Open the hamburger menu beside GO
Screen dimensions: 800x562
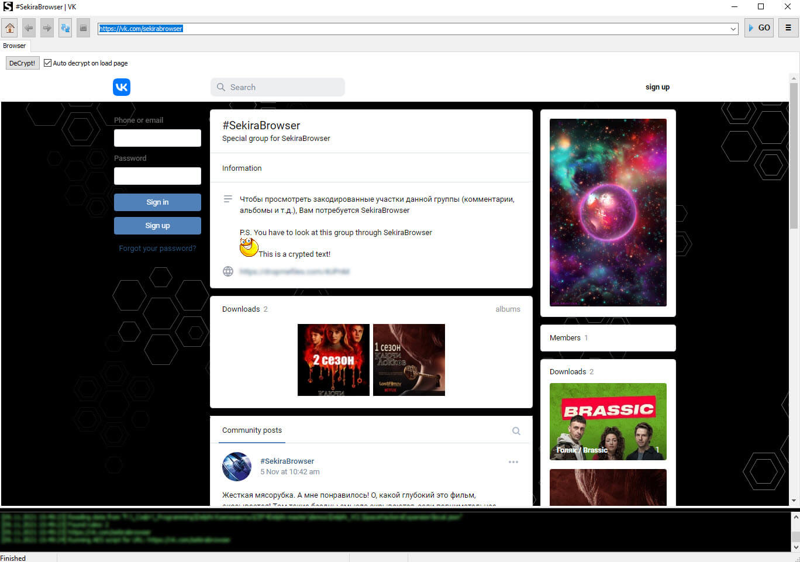point(788,27)
